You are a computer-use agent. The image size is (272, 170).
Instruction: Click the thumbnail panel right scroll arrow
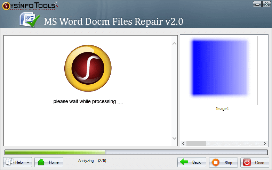pyautogui.click(x=265, y=143)
